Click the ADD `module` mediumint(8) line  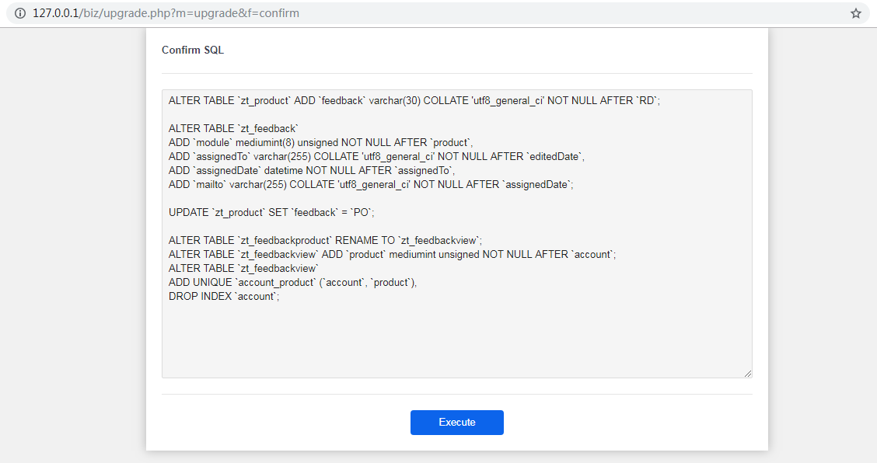(320, 143)
